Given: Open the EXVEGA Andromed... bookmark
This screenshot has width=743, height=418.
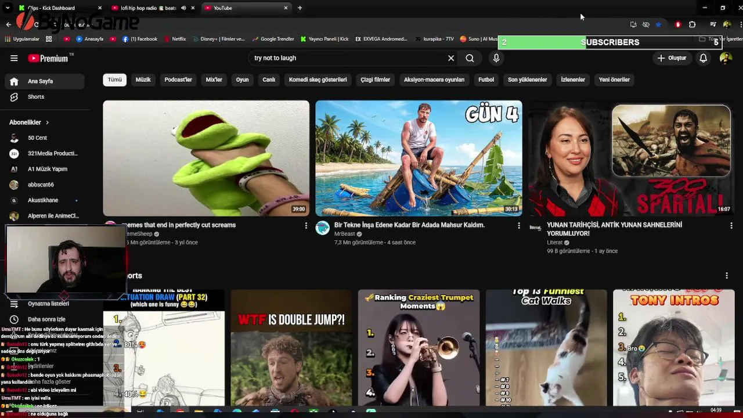Looking at the screenshot, I should click(381, 39).
